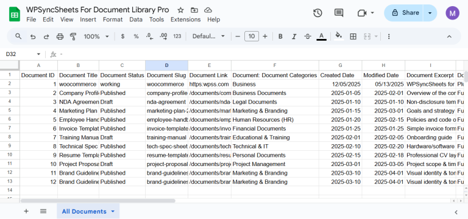Select column F header
The height and width of the screenshot is (219, 468).
click(275, 65)
